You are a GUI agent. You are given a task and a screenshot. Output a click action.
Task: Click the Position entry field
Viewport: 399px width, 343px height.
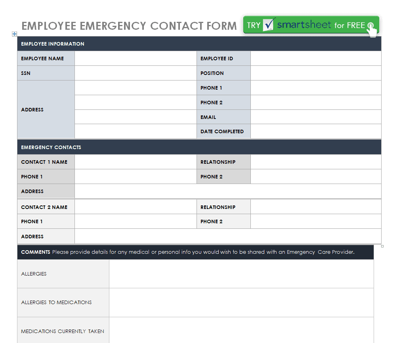point(316,73)
